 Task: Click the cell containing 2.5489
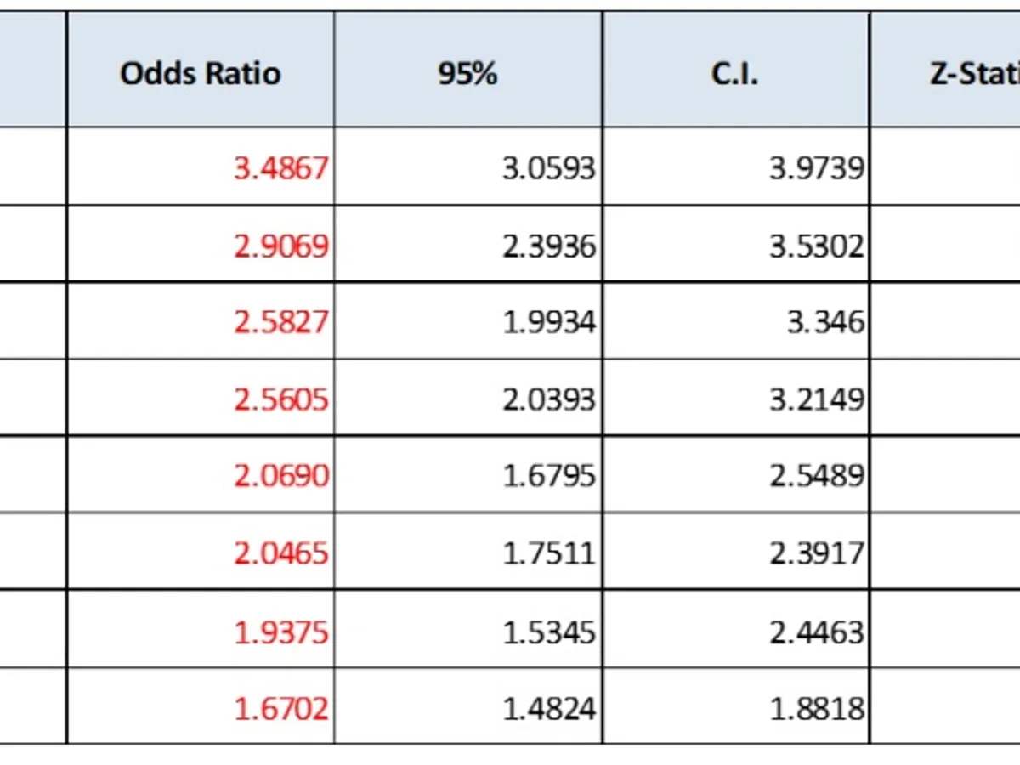[x=817, y=475]
